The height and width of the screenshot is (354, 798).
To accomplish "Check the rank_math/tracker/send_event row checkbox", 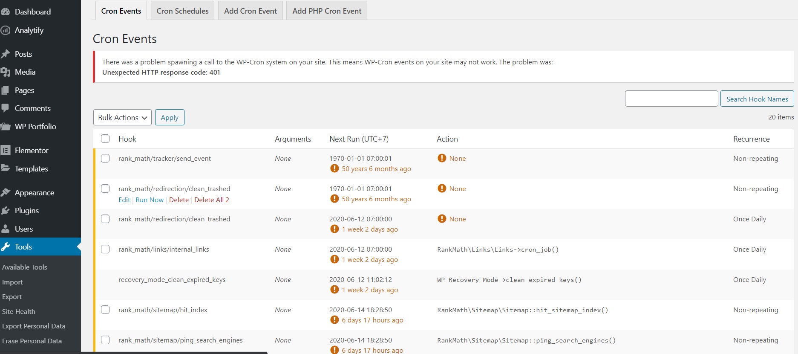I will tap(105, 158).
